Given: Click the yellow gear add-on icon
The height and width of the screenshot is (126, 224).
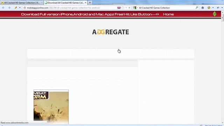Looking at the screenshot, I should tap(209, 8).
